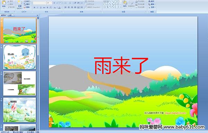The height and width of the screenshot is (133, 208).
Task: Click the Select button in editing group
Action: (x=152, y=7)
